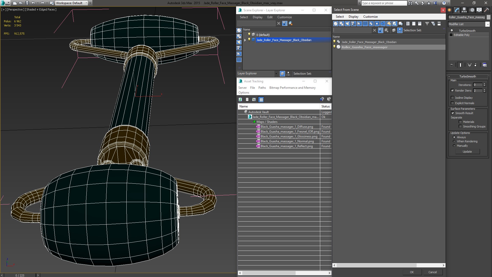The height and width of the screenshot is (277, 492).
Task: Toggle TurboSmooth modifier lightbulb visibility
Action: (x=452, y=31)
